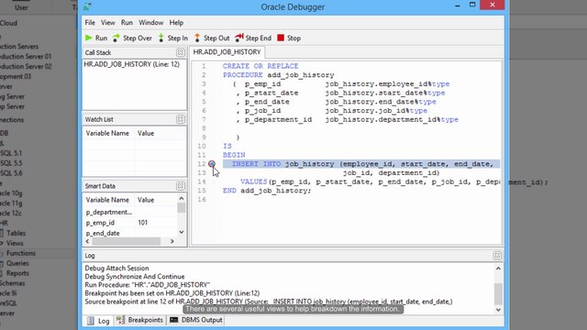Open the File menu

pos(90,23)
